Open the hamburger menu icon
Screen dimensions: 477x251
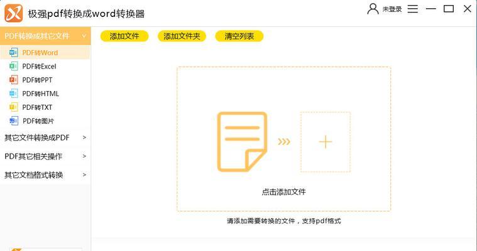tap(412, 9)
